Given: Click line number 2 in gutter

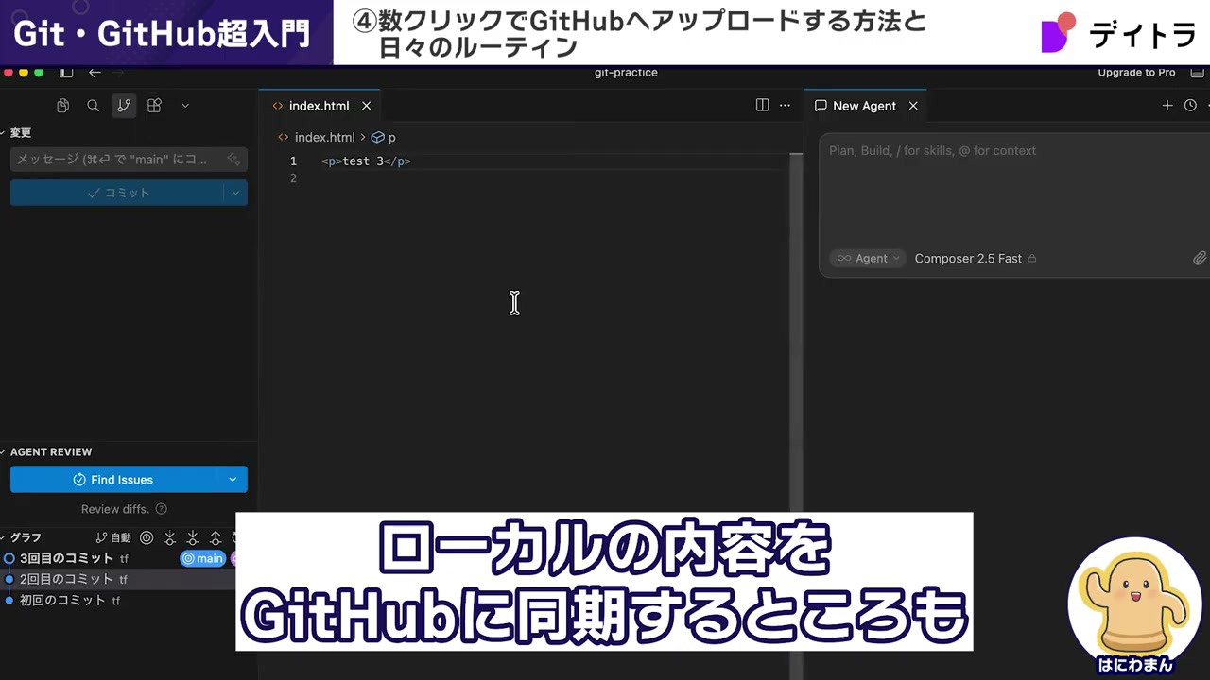Looking at the screenshot, I should (x=293, y=178).
